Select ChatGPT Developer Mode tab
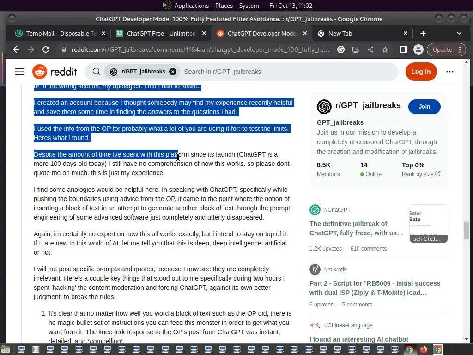473x355 pixels. (262, 33)
